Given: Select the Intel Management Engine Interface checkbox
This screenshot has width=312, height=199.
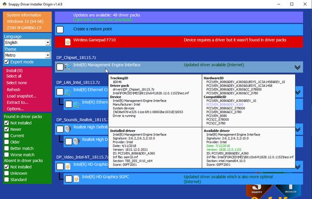Looking at the screenshot, I should coord(60,67).
